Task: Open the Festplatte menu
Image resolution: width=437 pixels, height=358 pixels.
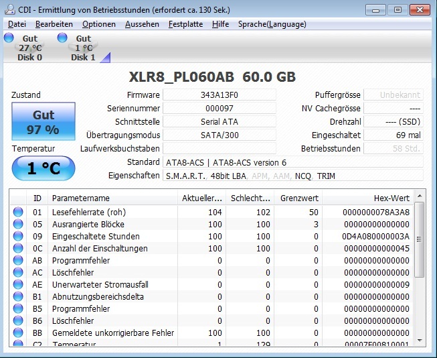Action: coord(185,24)
